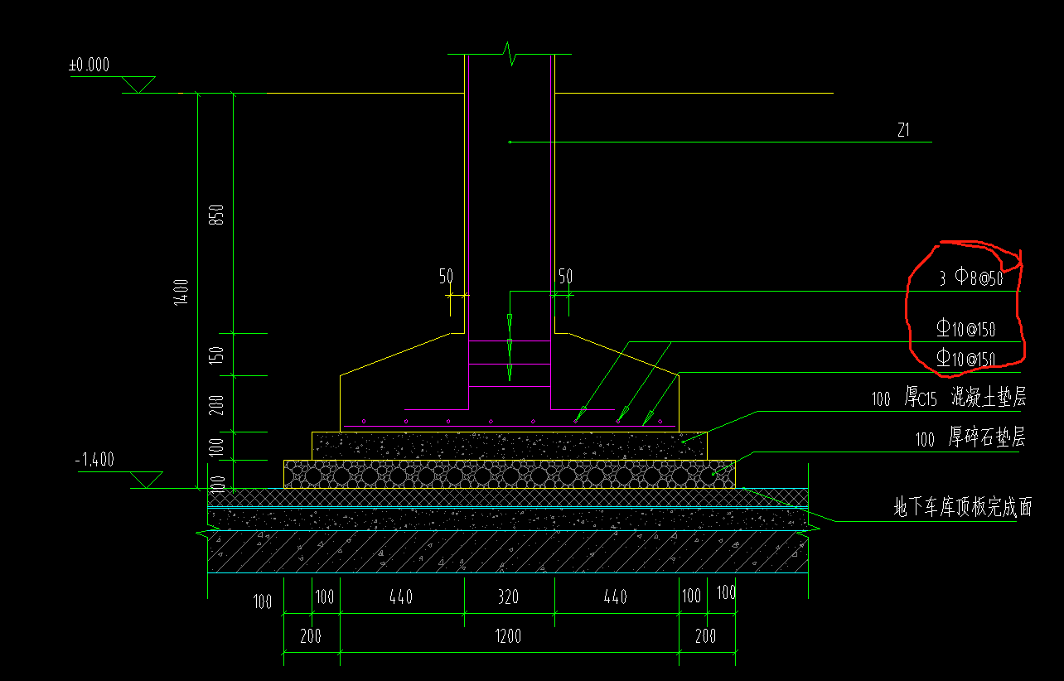
Task: Select the upper Φ10@150 rebar annotation
Action: coord(966,328)
